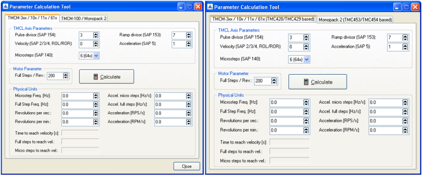Image resolution: width=423 pixels, height=176 pixels.
Task: Click Microstep Freq. stepper in right window
Action: (306, 103)
